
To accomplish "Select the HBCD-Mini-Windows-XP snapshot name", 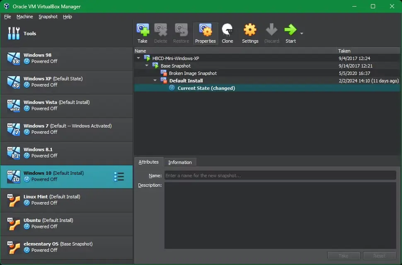I will coord(176,58).
